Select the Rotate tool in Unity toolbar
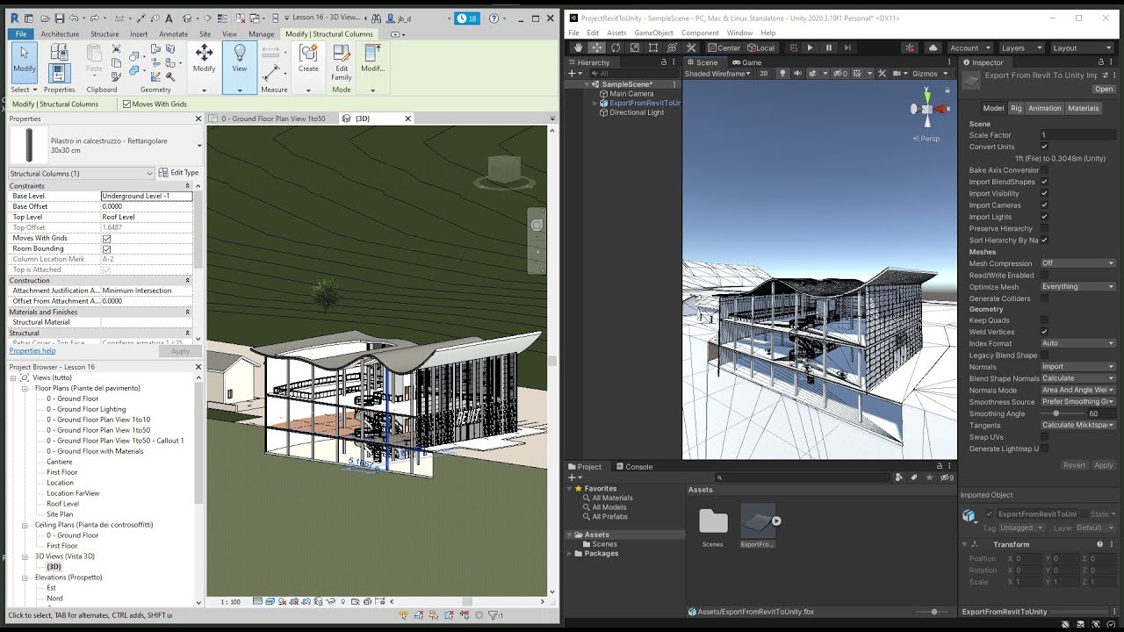This screenshot has width=1124, height=632. click(x=616, y=47)
